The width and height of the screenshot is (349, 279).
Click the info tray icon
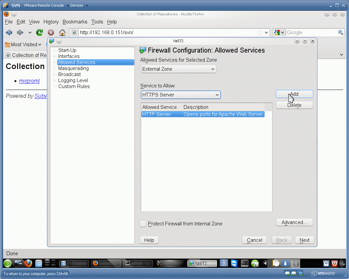coord(296,264)
